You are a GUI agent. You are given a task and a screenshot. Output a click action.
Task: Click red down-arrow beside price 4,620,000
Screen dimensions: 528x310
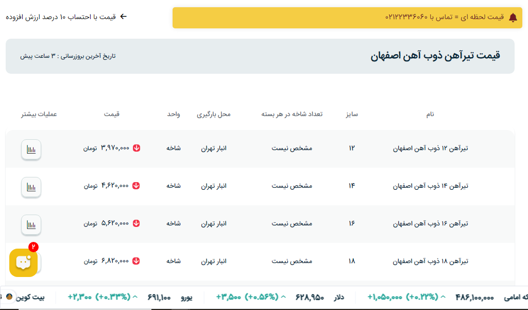(x=137, y=186)
